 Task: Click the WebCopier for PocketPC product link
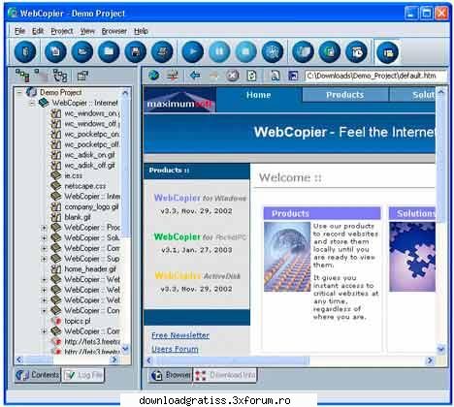[x=200, y=236]
